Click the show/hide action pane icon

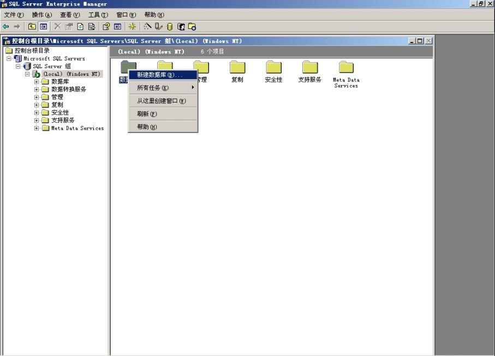[x=118, y=27]
